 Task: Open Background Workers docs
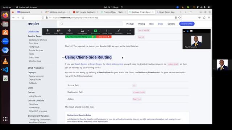point(38,40)
